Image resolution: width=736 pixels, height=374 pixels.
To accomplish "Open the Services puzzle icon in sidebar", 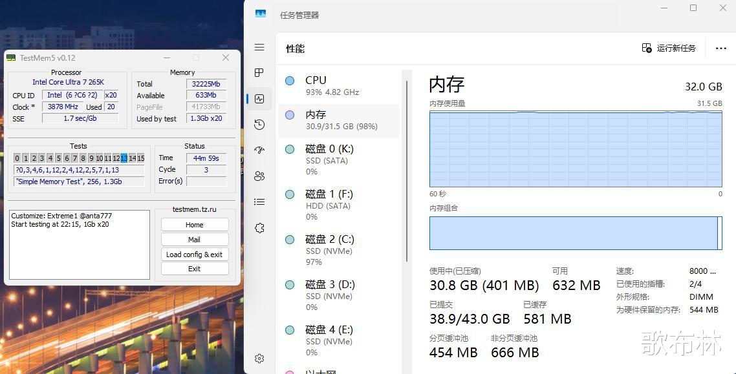I will pos(259,228).
